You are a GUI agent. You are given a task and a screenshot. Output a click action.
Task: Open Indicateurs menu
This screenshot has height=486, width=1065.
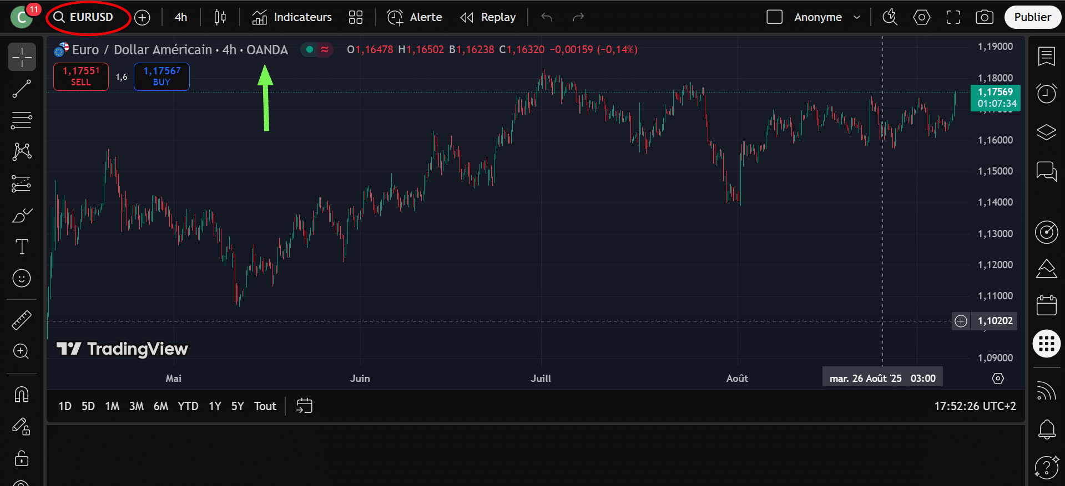pyautogui.click(x=292, y=17)
